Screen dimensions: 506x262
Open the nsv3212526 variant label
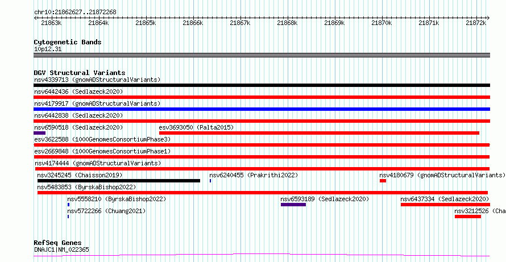click(x=480, y=211)
